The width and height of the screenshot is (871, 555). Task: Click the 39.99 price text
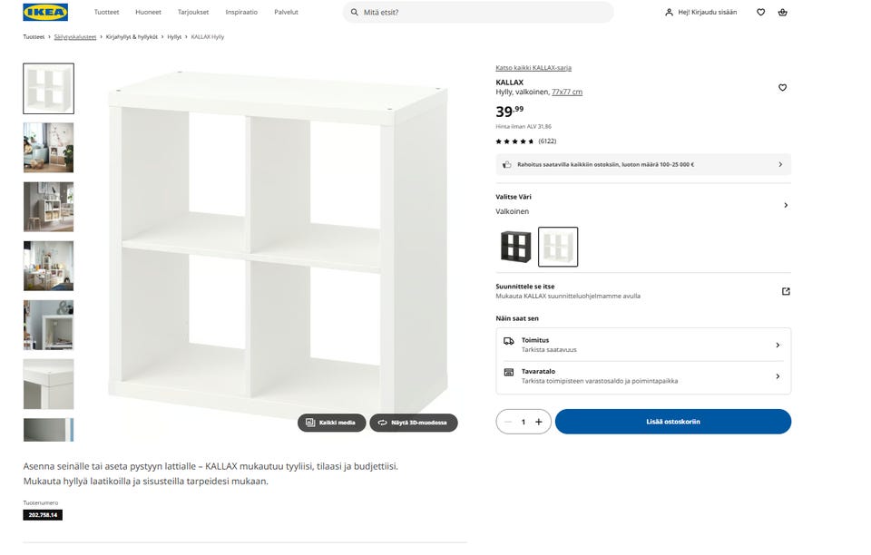pyautogui.click(x=509, y=111)
